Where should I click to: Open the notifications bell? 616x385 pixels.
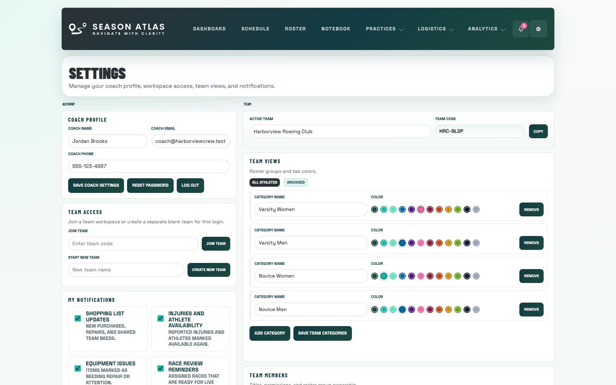[x=521, y=29]
